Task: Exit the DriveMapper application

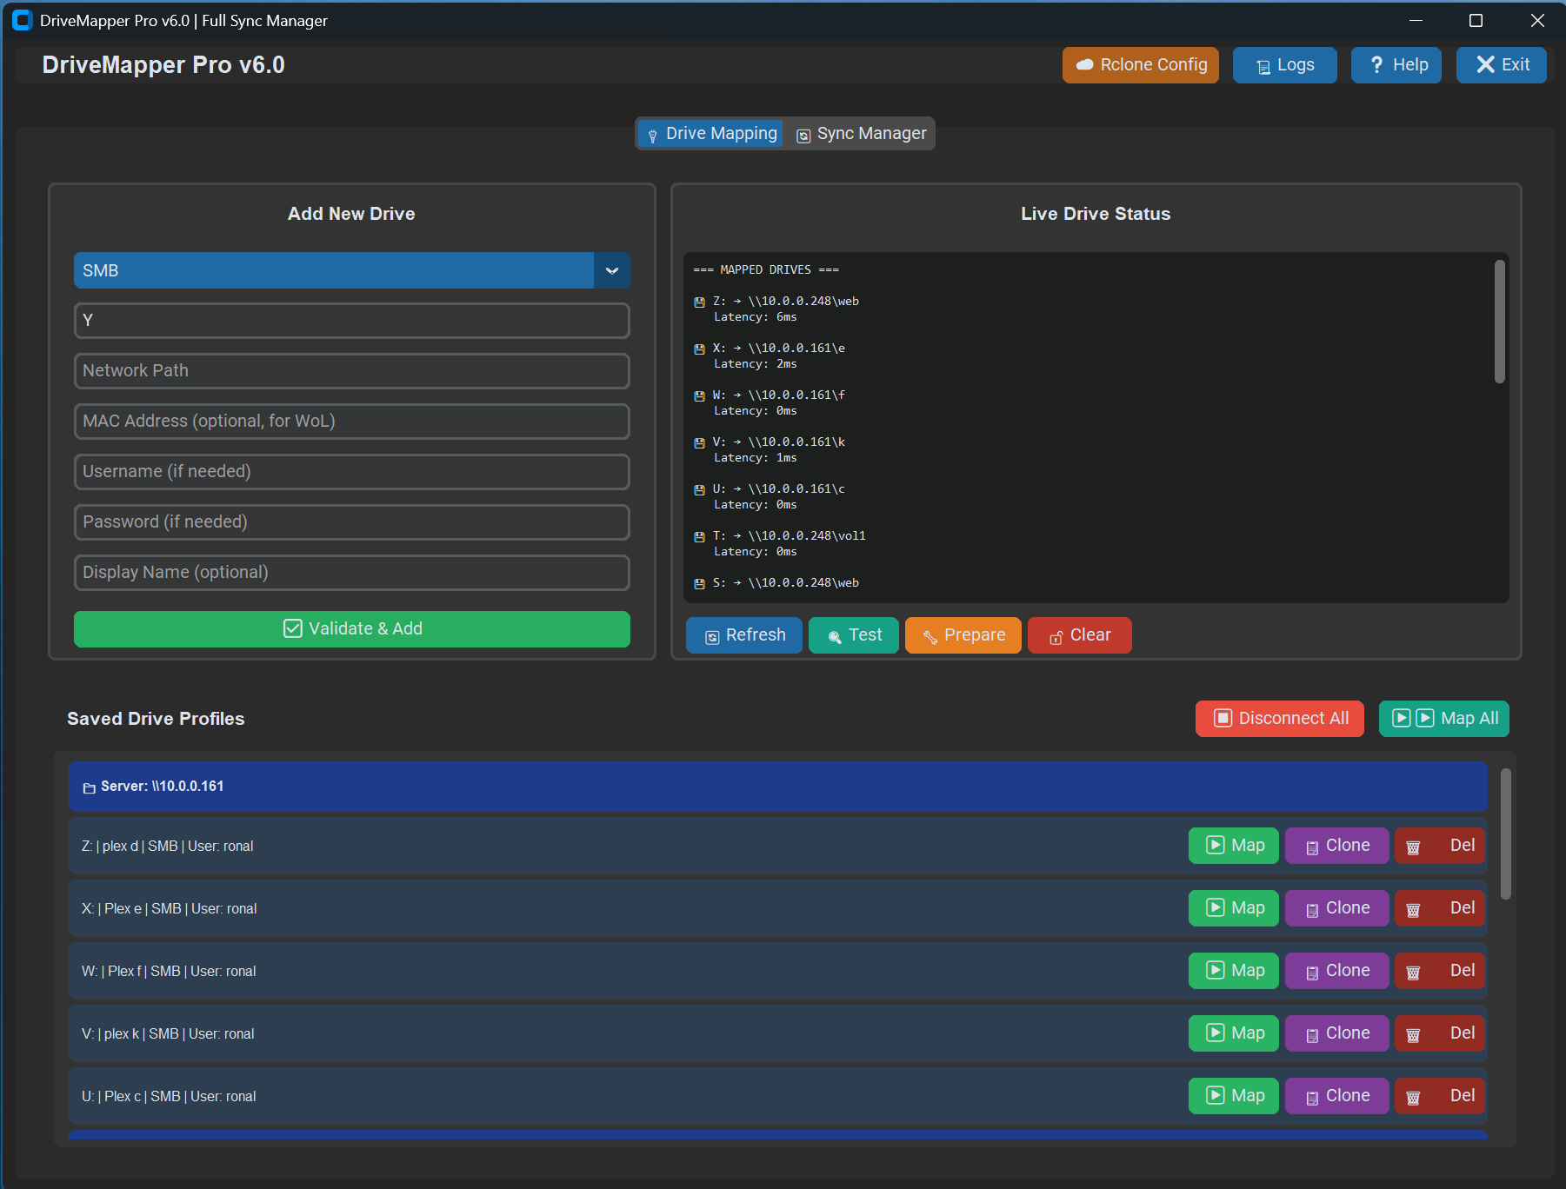Action: [1501, 65]
